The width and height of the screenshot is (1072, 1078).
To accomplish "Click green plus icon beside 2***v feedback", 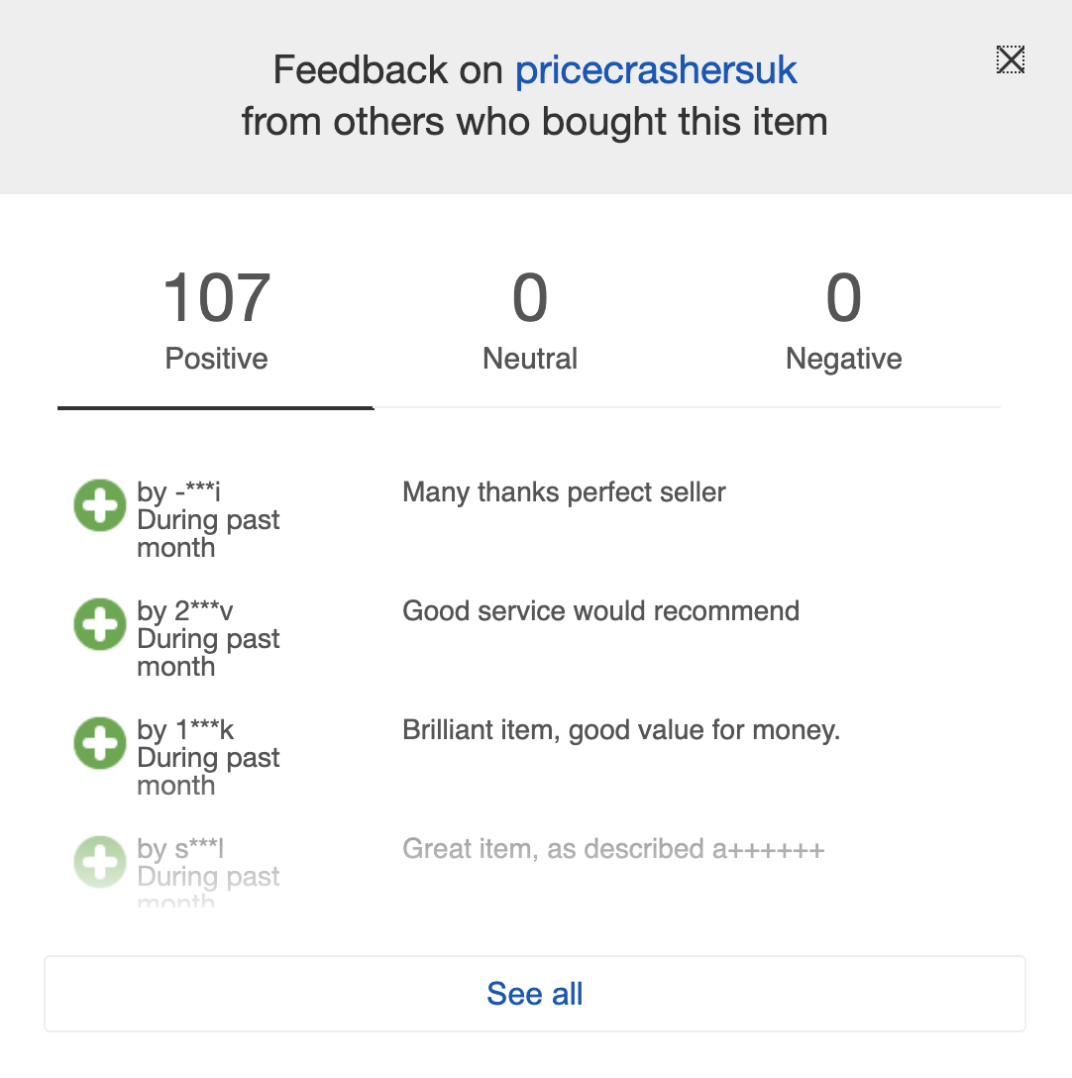I will click(100, 624).
